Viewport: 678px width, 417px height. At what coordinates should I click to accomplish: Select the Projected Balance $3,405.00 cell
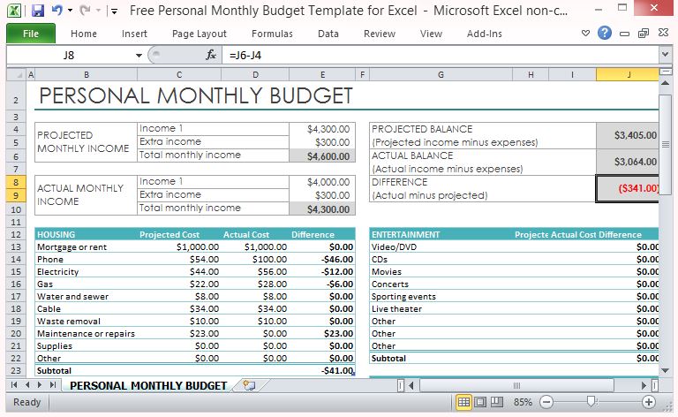(628, 135)
